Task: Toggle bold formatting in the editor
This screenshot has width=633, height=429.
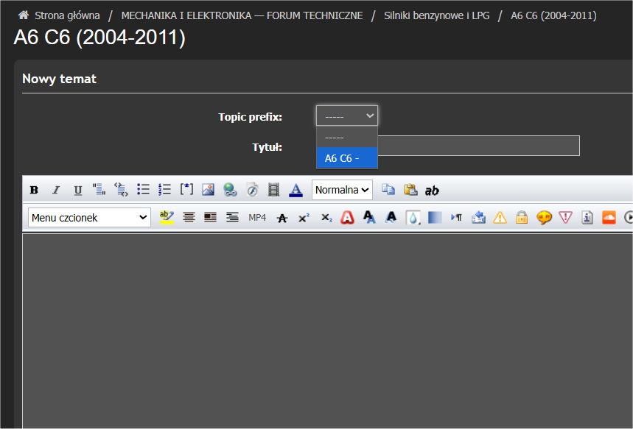Action: [35, 190]
